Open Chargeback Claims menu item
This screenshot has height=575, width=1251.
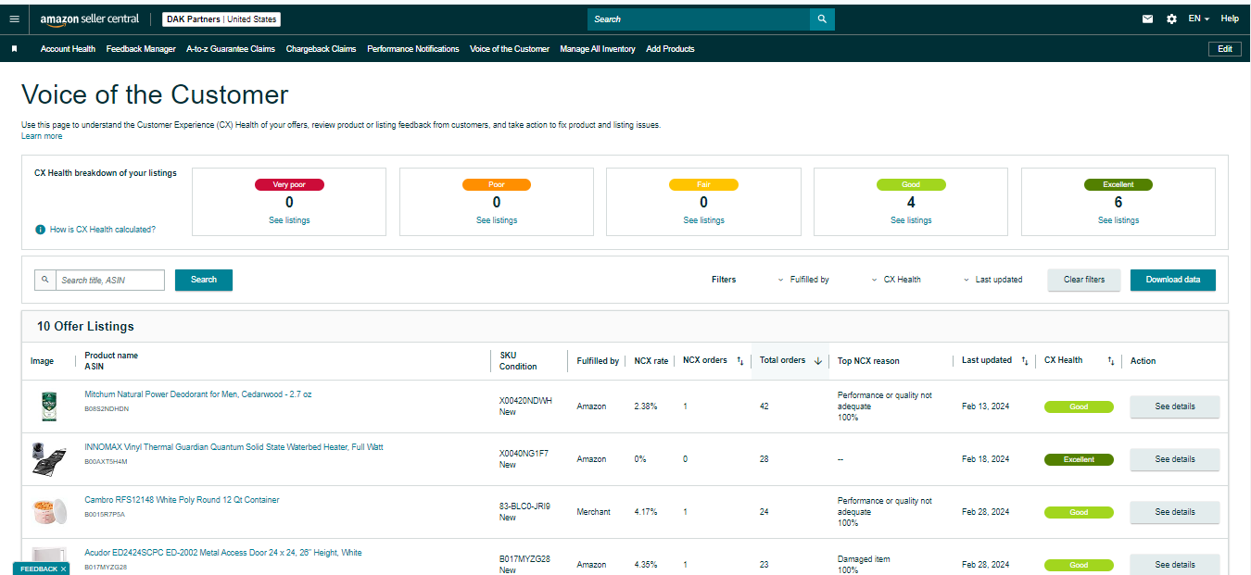coord(321,49)
